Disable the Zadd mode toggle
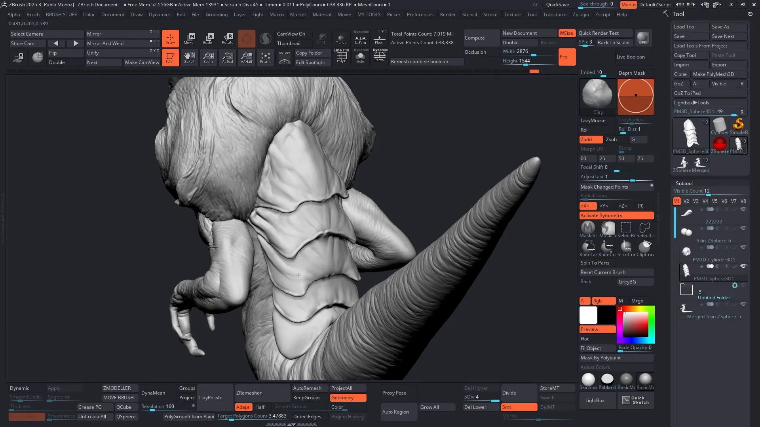760x427 pixels. (591, 140)
